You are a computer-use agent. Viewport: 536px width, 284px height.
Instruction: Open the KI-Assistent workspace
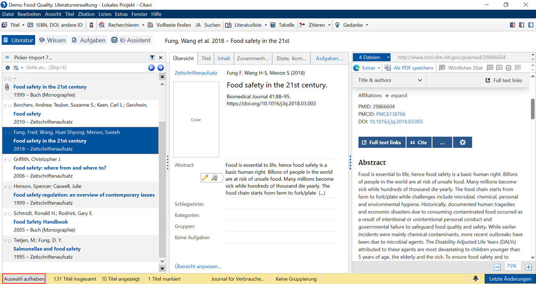[131, 41]
